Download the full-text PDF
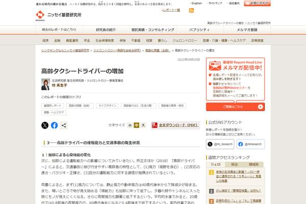 178,125
